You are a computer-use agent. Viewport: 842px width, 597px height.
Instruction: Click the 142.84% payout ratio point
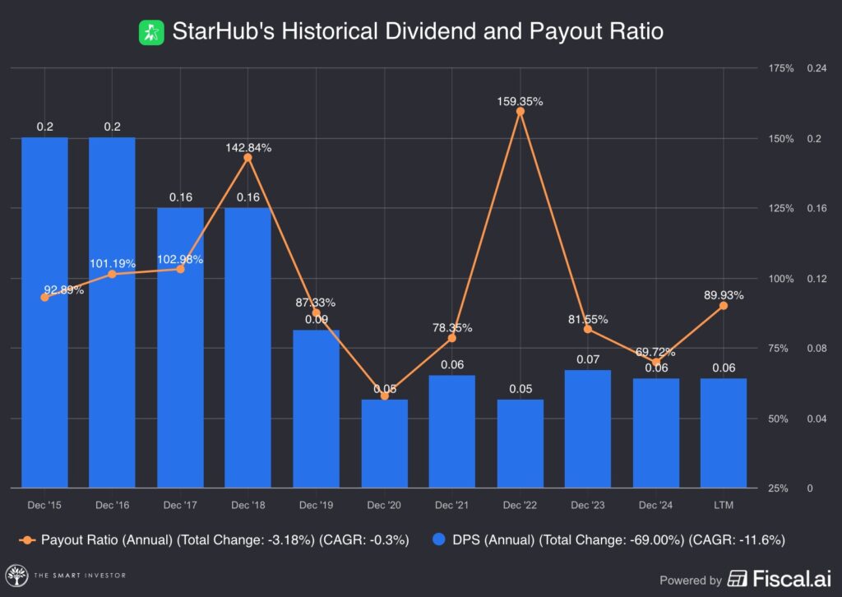[248, 157]
